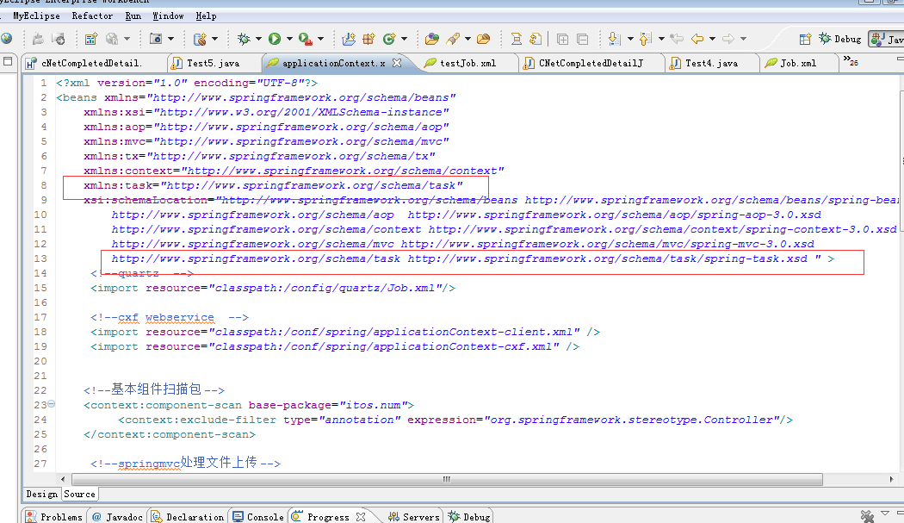Click the Open Perspective icon
Image resolution: width=904 pixels, height=523 pixels.
(805, 39)
